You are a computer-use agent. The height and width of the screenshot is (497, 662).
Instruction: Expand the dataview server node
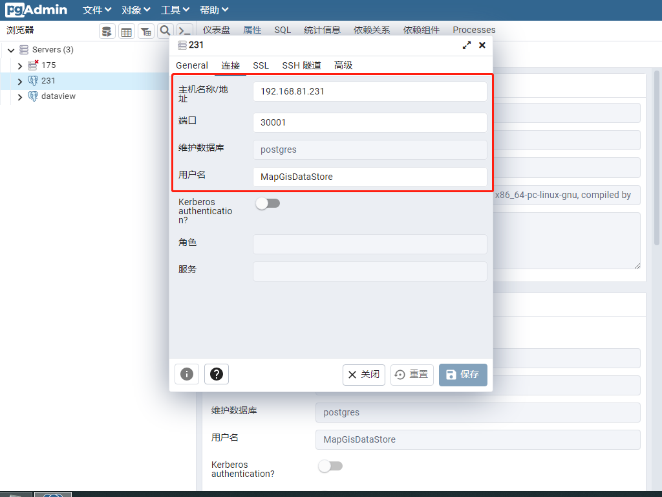pyautogui.click(x=20, y=97)
